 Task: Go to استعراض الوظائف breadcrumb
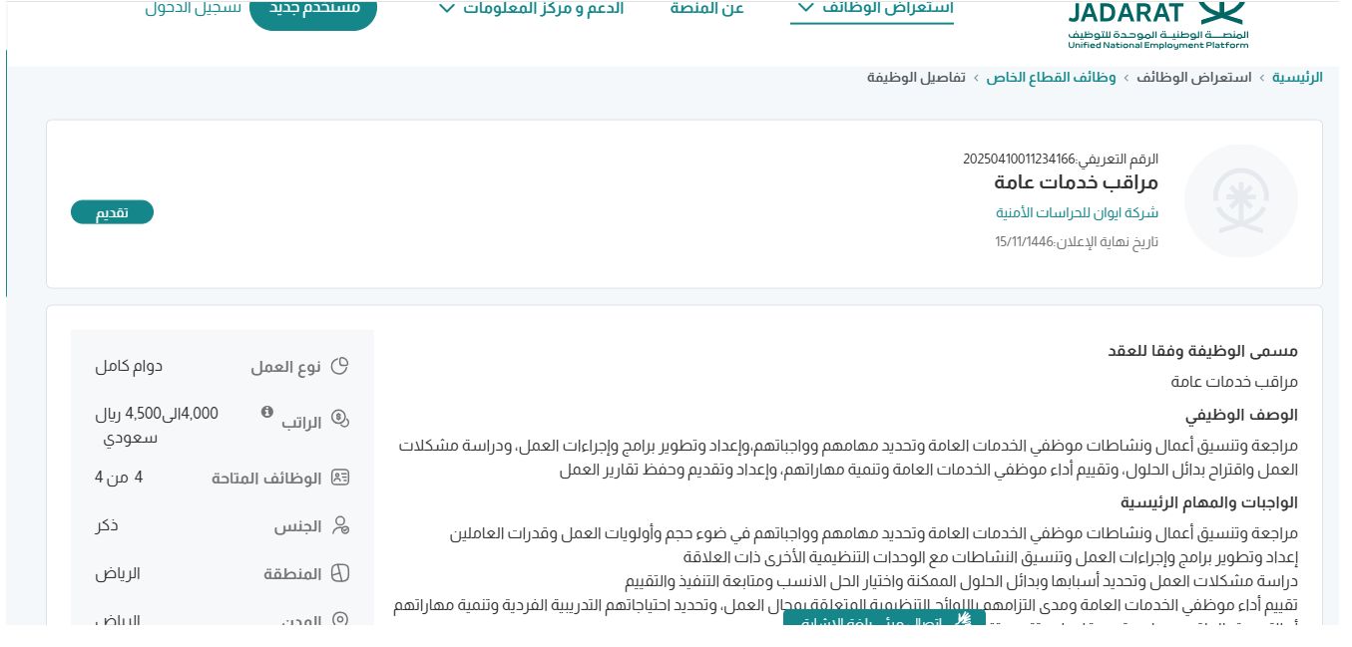click(x=1194, y=77)
